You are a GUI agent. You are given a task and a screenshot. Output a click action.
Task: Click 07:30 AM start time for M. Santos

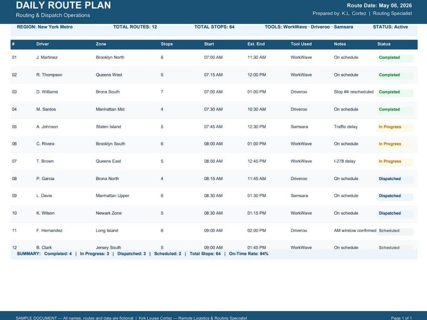coord(213,109)
